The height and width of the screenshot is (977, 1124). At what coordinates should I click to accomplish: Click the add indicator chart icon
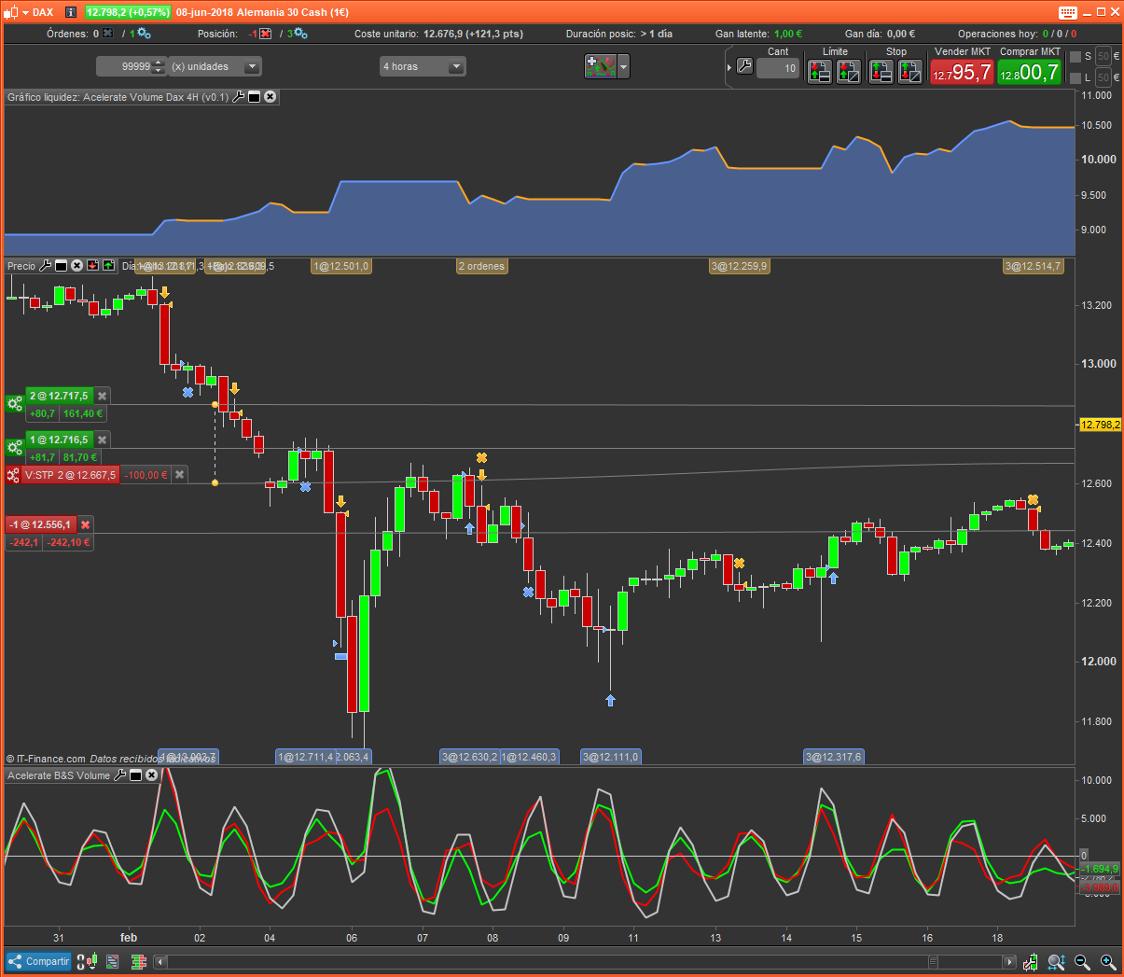(601, 66)
